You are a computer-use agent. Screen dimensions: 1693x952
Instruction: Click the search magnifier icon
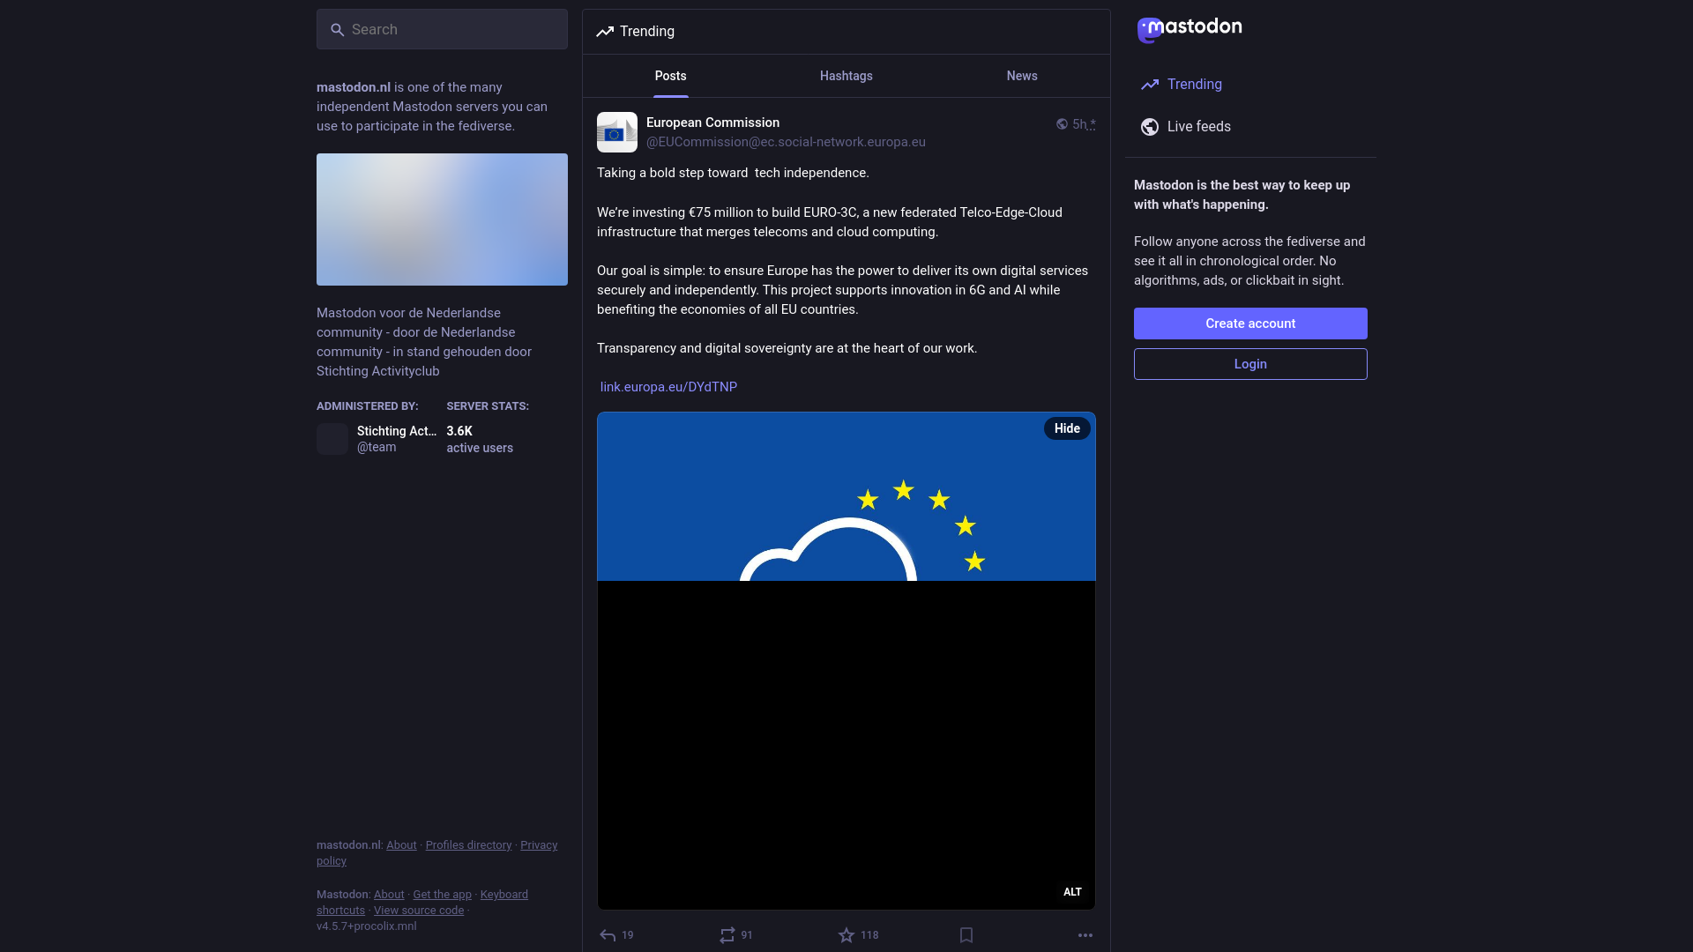pyautogui.click(x=337, y=30)
